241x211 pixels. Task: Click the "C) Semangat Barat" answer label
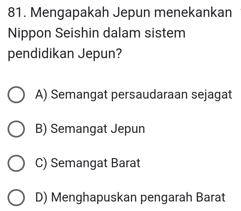tap(88, 163)
